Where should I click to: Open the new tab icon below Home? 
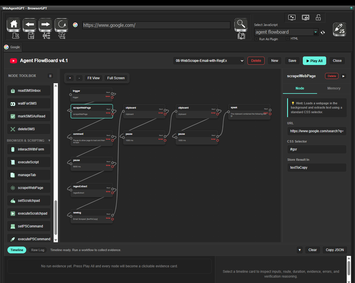click(x=16, y=36)
